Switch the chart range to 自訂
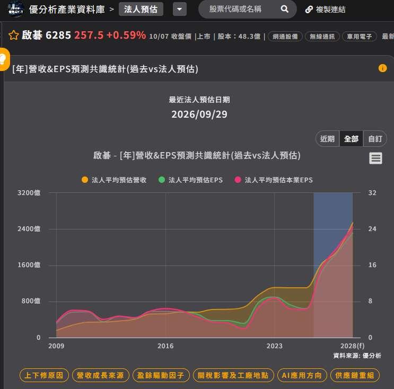Screen dimensions: 394x389 (375, 139)
